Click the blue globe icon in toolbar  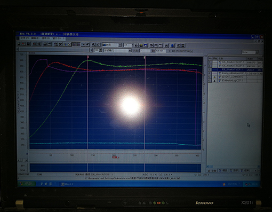pos(172,45)
